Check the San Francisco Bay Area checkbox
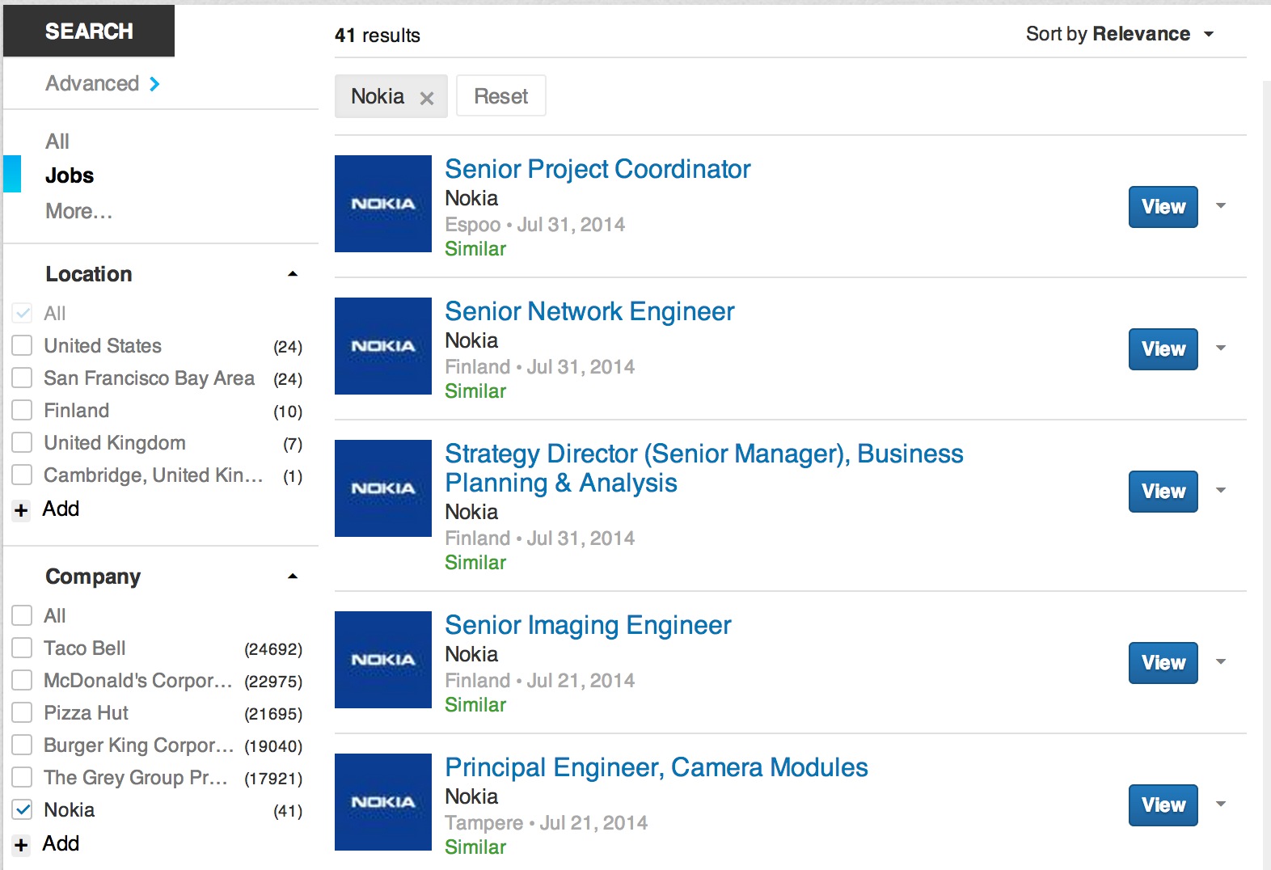 (22, 378)
